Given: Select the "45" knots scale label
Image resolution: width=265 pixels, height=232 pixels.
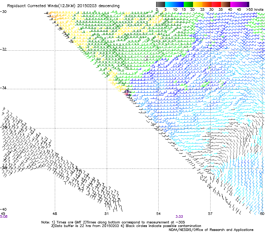Looking at the screenshot, I should point(239,10).
